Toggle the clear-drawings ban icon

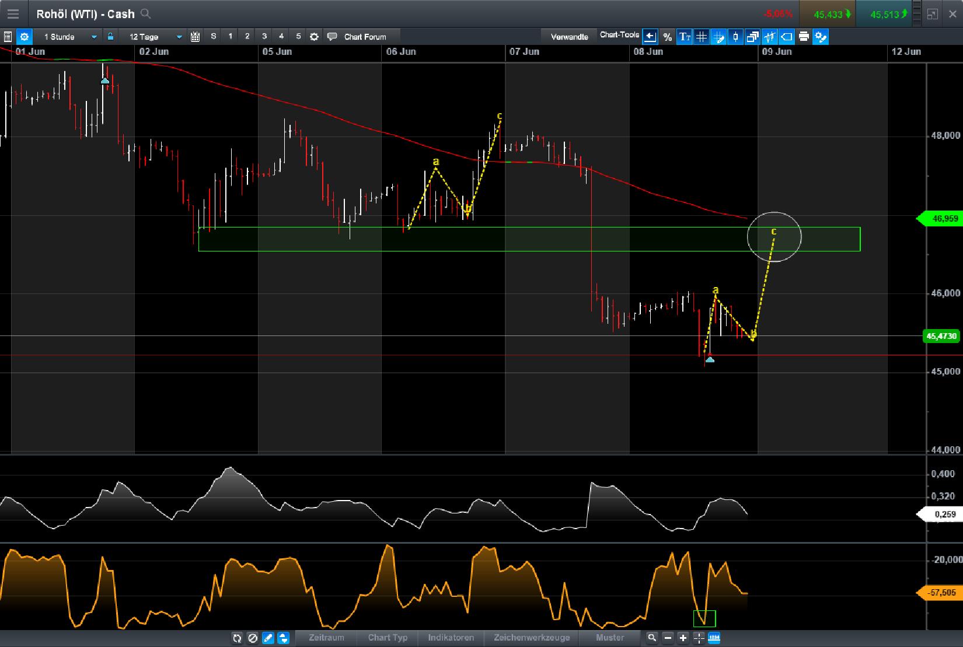click(253, 638)
